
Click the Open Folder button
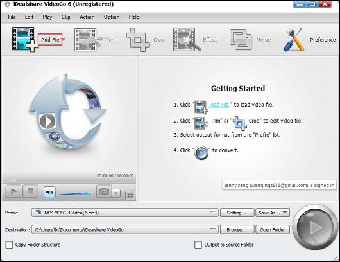click(273, 230)
